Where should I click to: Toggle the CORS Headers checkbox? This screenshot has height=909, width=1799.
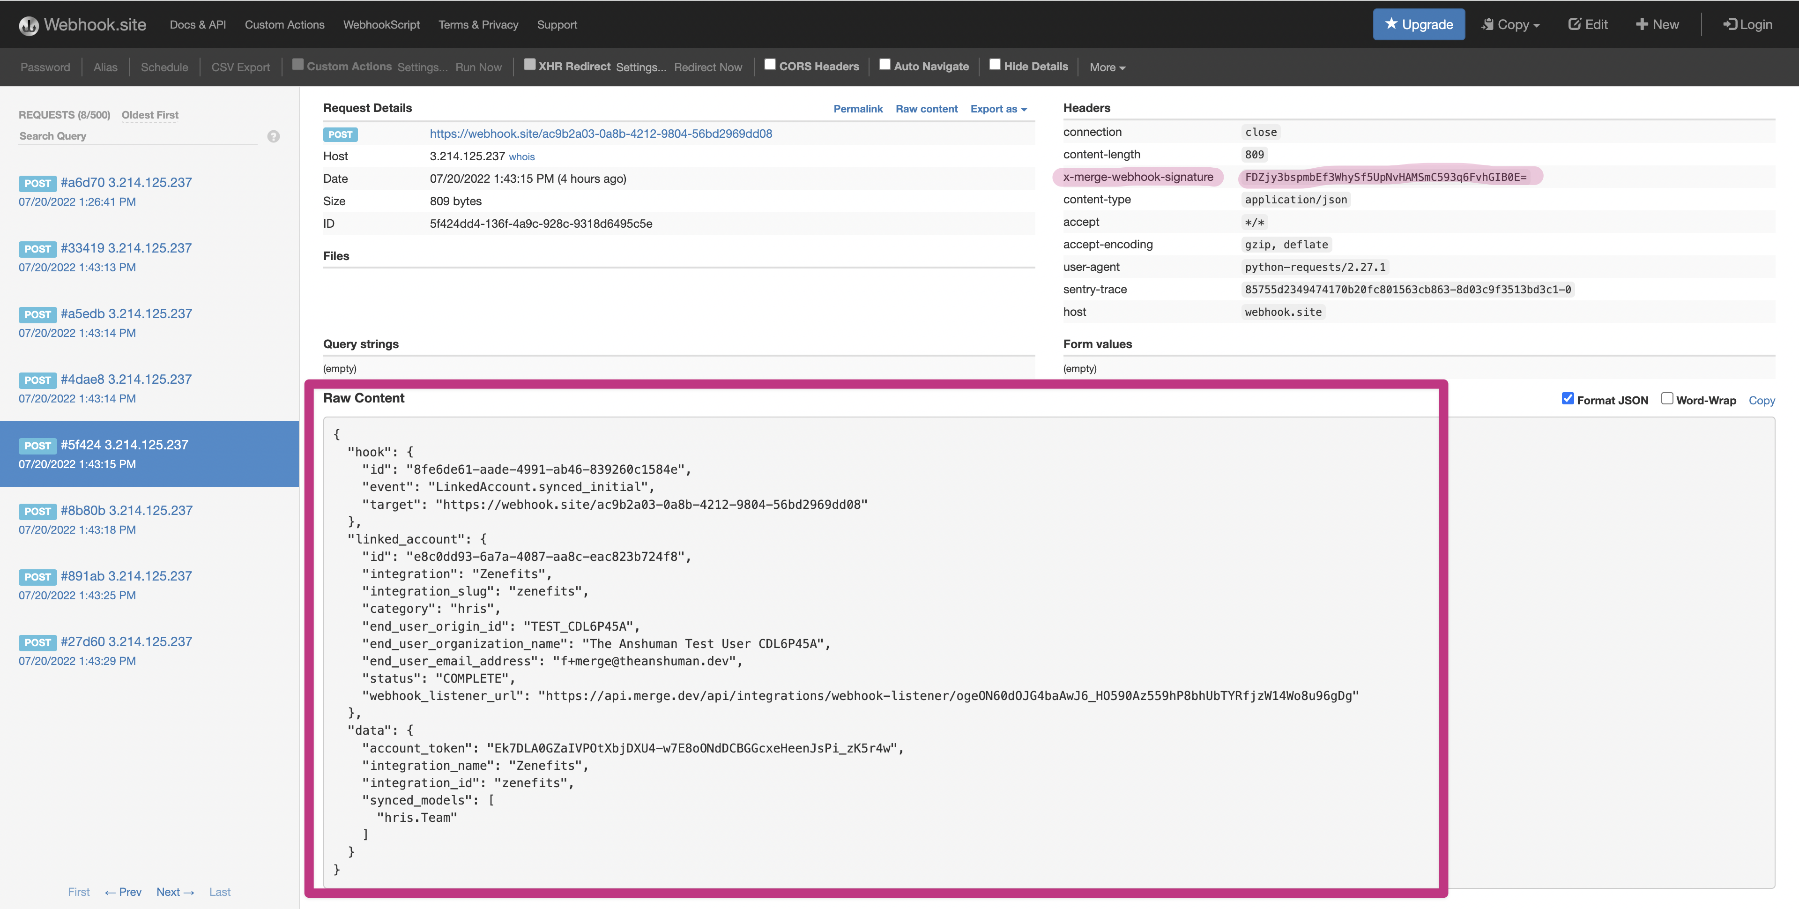click(770, 64)
